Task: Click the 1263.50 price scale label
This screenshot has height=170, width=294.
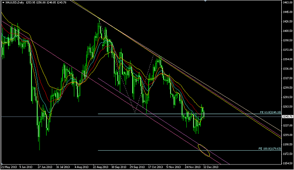Action: pos(287,107)
